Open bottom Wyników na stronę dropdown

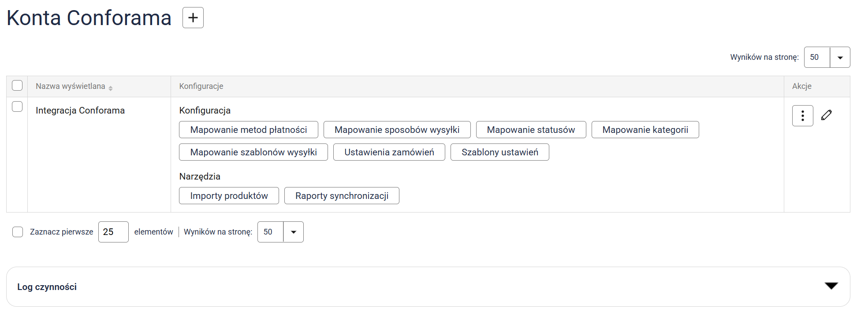tap(293, 232)
